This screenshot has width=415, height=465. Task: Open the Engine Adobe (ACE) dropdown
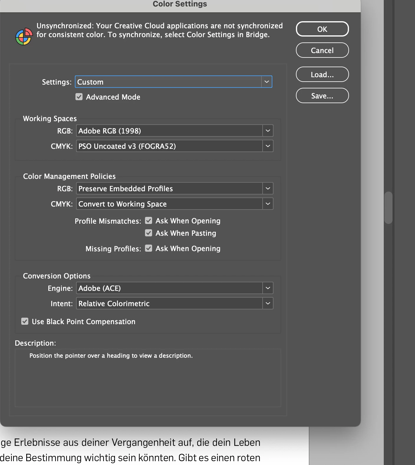[175, 288]
